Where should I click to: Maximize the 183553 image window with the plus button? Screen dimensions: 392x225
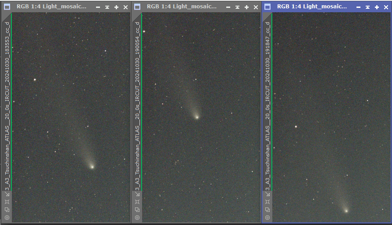[117, 7]
